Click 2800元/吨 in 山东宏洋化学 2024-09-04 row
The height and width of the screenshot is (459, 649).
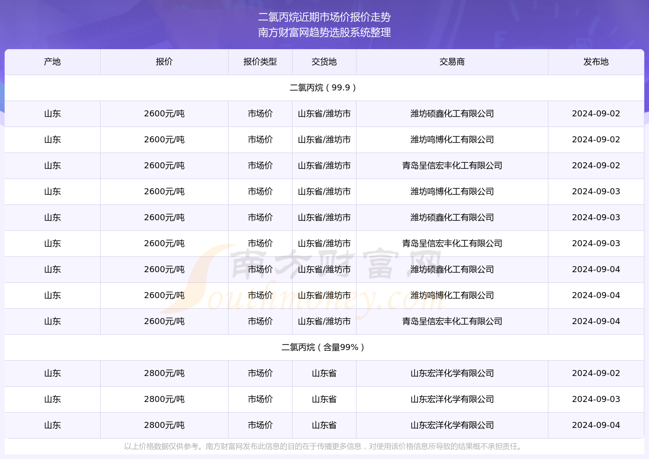pyautogui.click(x=164, y=425)
